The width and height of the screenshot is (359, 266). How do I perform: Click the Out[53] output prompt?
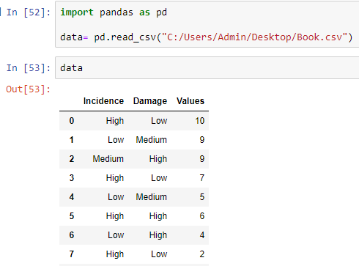[x=28, y=89]
